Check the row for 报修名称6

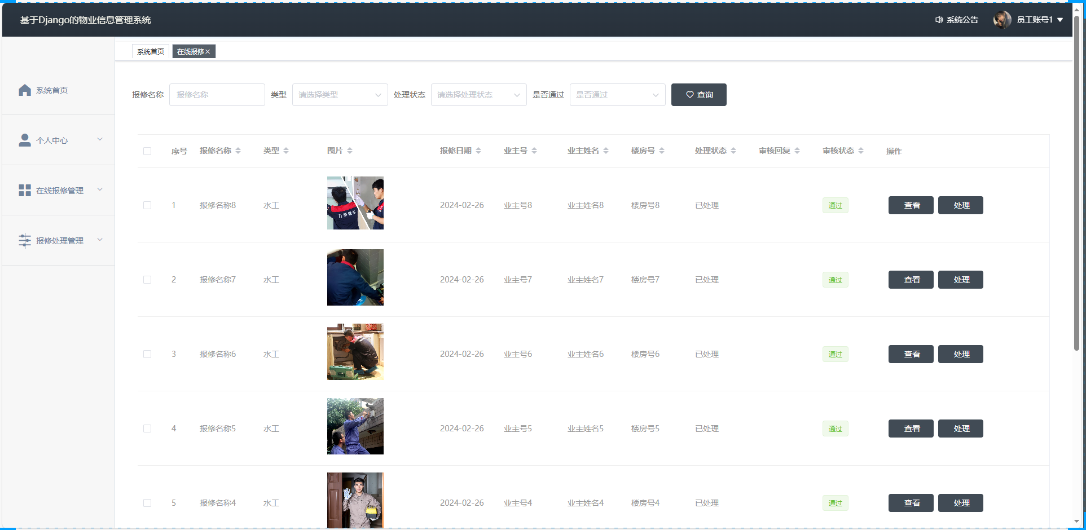(147, 354)
